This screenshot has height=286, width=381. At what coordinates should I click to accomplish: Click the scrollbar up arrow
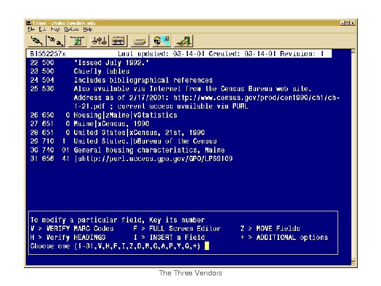click(353, 51)
